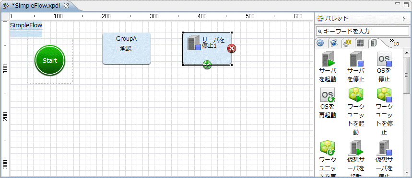Select the ワークユニットを停止 palette item
Viewport: 412px width, 178px height.
(384, 111)
